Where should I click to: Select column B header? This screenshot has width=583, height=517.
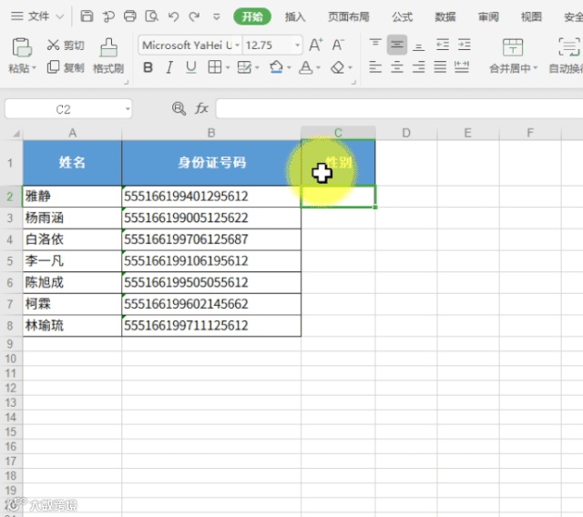(x=211, y=133)
